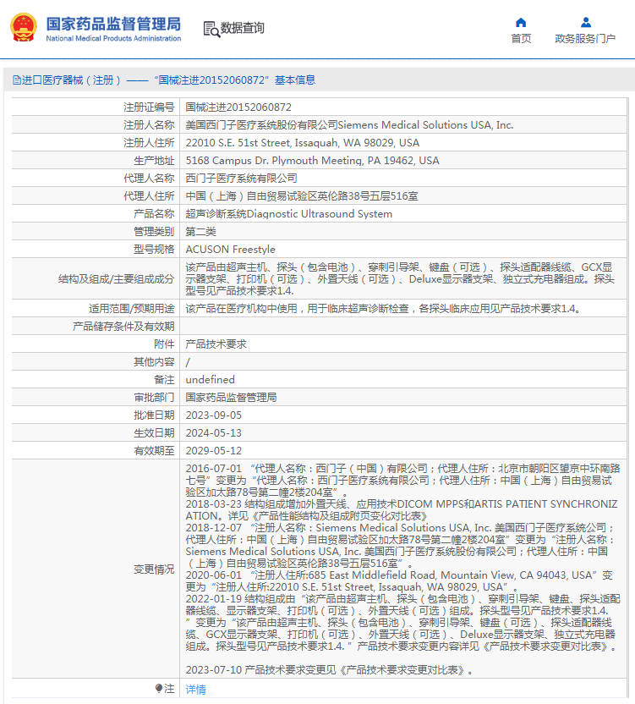Click the 2023-07-10 change record entry
Image resolution: width=635 pixels, height=704 pixels.
pyautogui.click(x=330, y=670)
